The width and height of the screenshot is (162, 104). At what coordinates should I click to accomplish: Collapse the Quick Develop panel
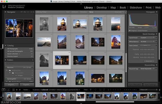click(x=157, y=34)
